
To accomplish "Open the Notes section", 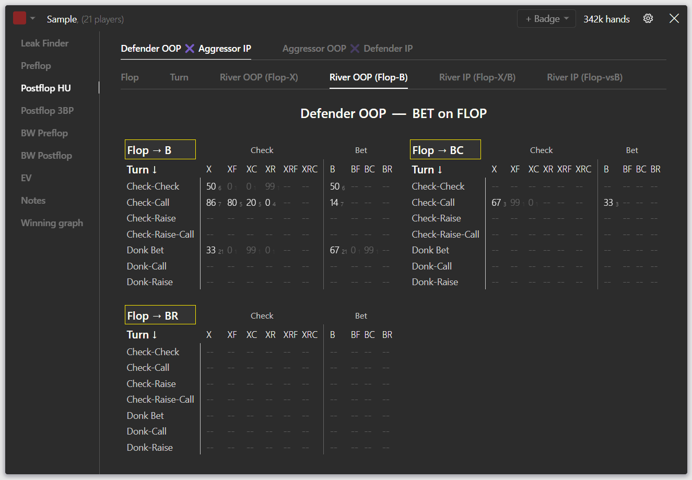I will tap(33, 201).
